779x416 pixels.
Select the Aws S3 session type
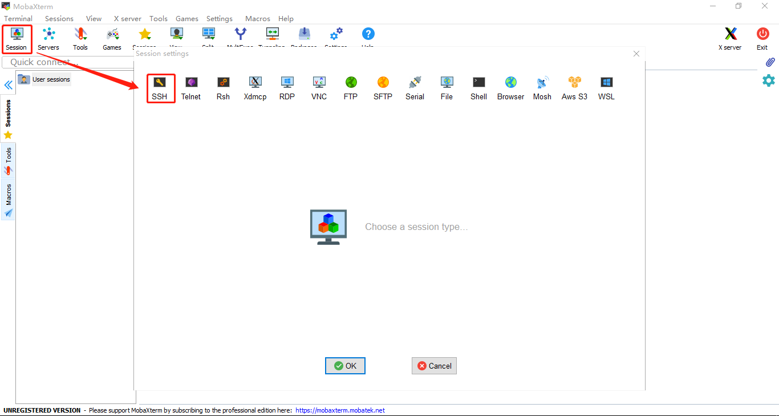coord(574,88)
